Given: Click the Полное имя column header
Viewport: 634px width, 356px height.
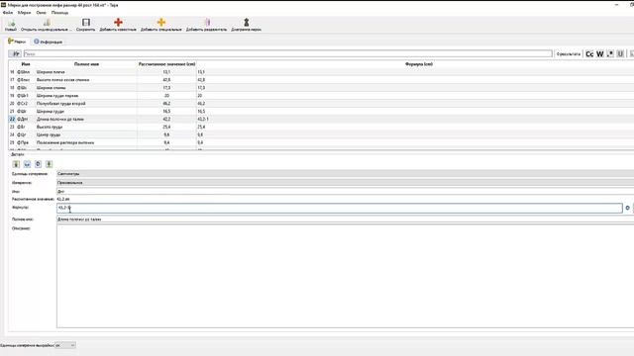Looking at the screenshot, I should point(86,64).
